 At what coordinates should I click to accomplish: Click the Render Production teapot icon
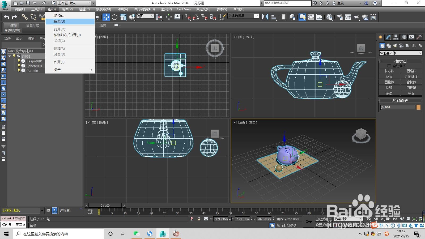(356, 17)
